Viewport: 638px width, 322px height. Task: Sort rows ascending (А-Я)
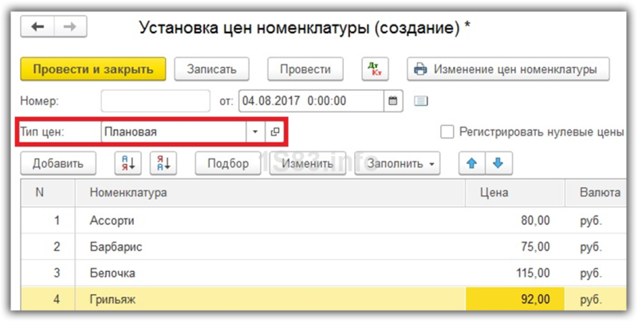pos(128,163)
